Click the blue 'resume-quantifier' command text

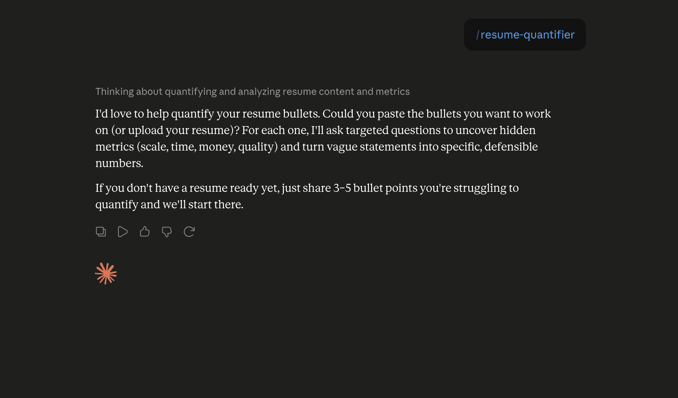[527, 35]
